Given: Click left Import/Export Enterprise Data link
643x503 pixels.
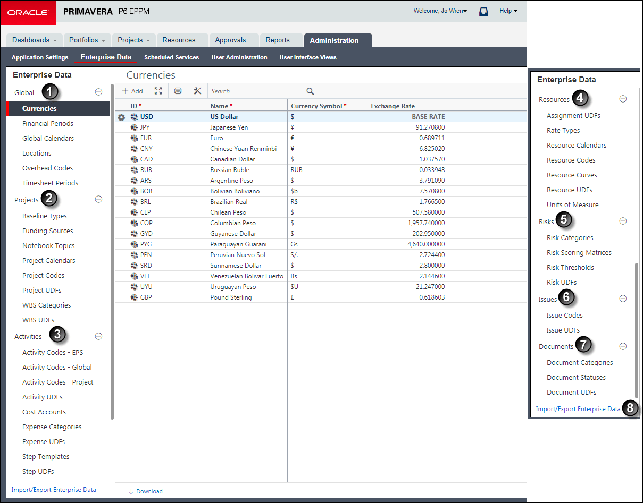Looking at the screenshot, I should tap(54, 490).
